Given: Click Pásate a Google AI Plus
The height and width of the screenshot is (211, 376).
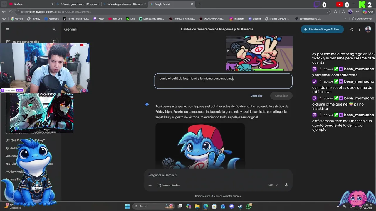Looking at the screenshot, I should pos(322,29).
